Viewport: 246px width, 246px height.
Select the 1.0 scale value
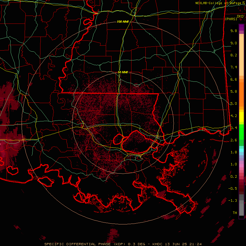234,164
